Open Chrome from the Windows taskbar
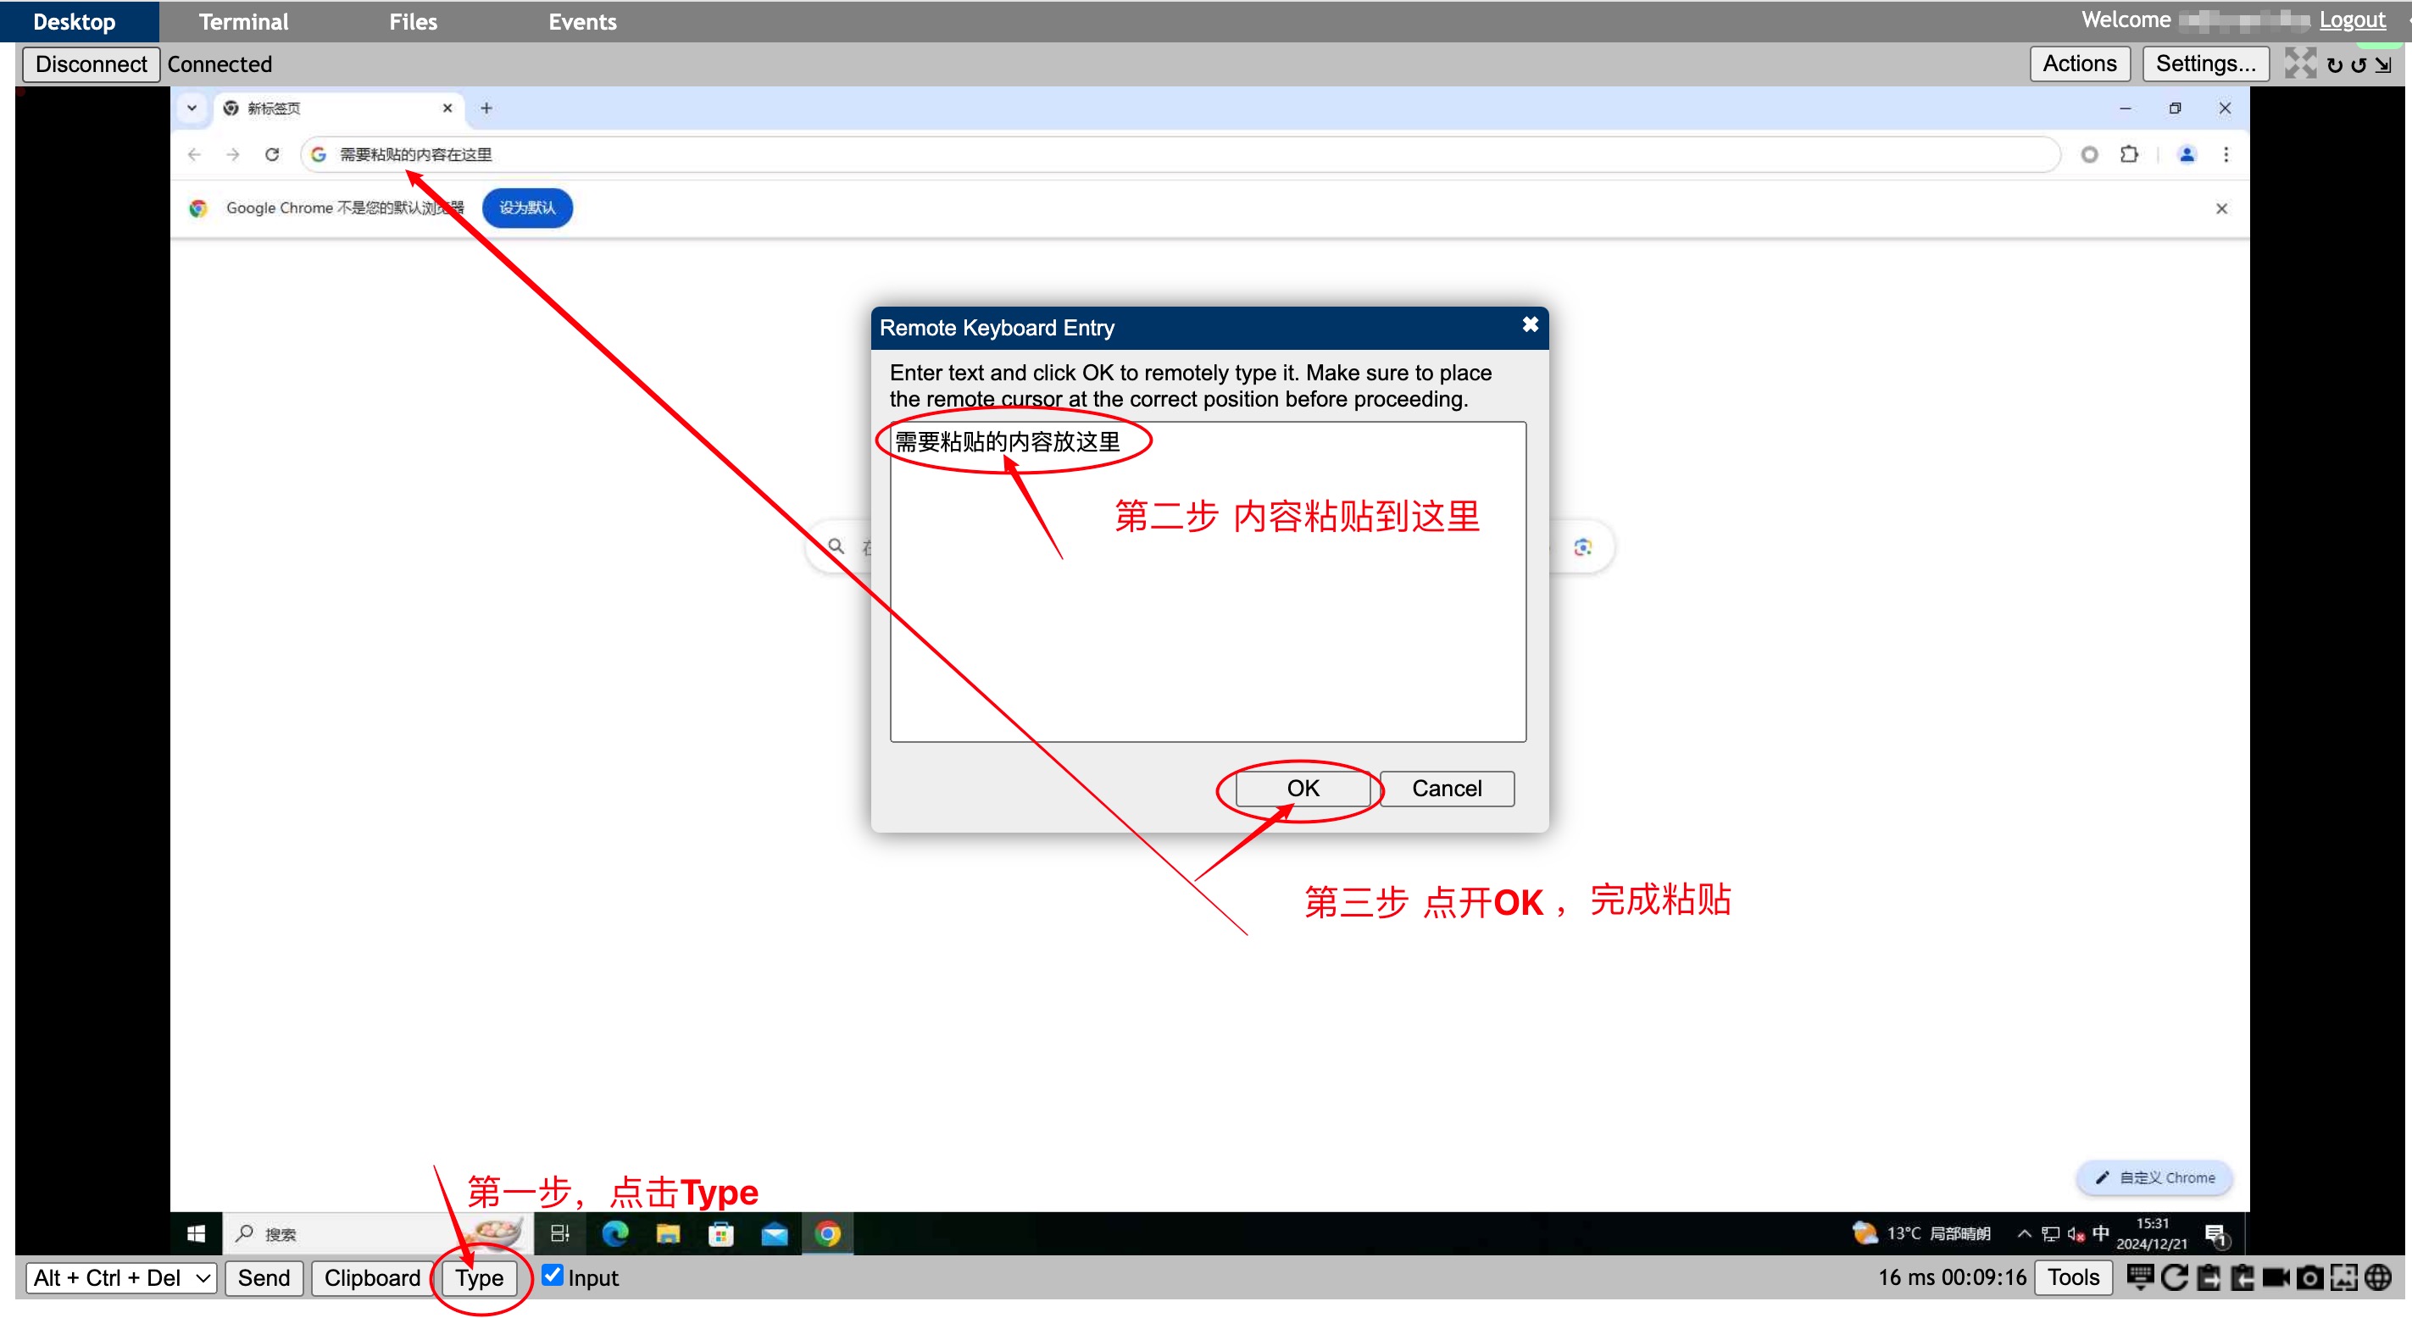 click(x=828, y=1234)
